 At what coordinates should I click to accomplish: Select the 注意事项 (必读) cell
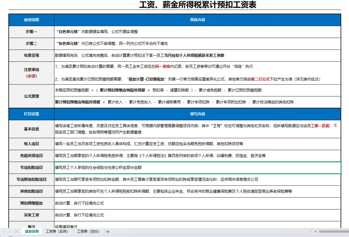tap(31, 73)
